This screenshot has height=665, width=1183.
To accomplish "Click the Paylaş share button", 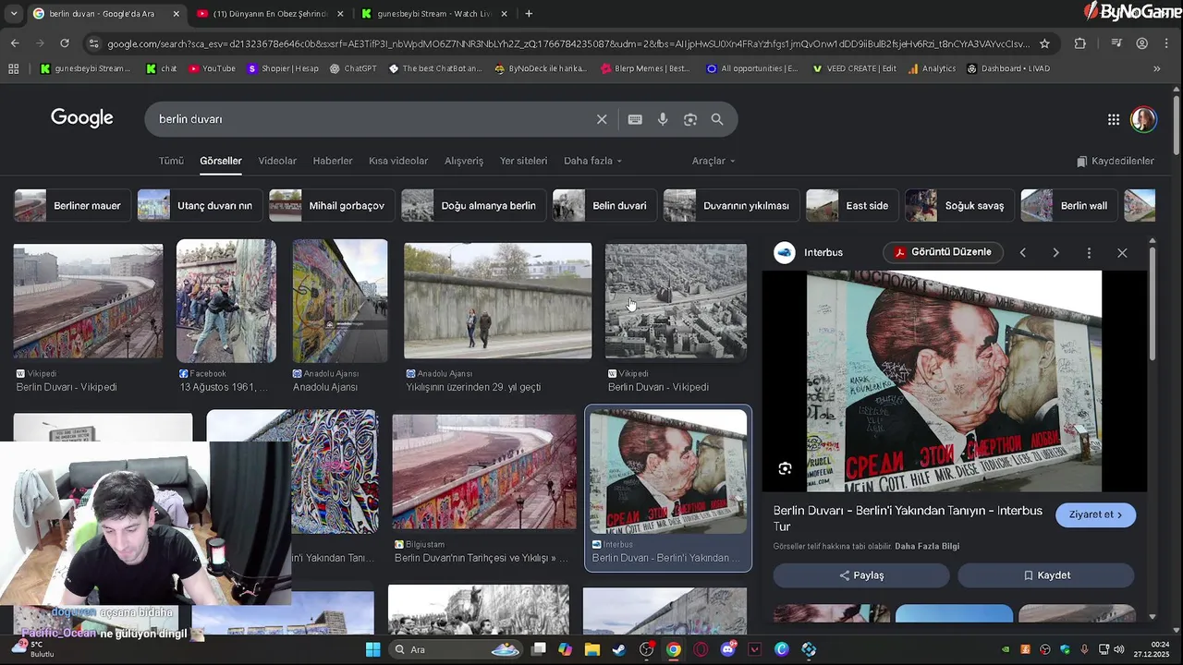I will pyautogui.click(x=861, y=575).
